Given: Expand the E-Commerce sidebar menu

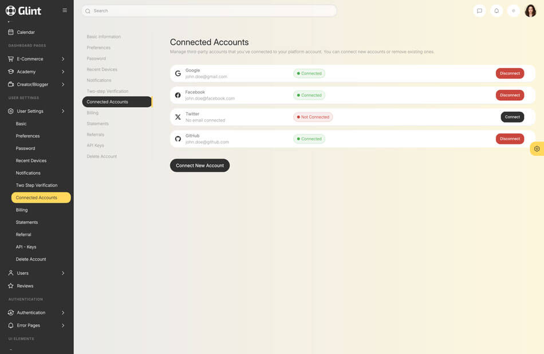Looking at the screenshot, I should [37, 59].
